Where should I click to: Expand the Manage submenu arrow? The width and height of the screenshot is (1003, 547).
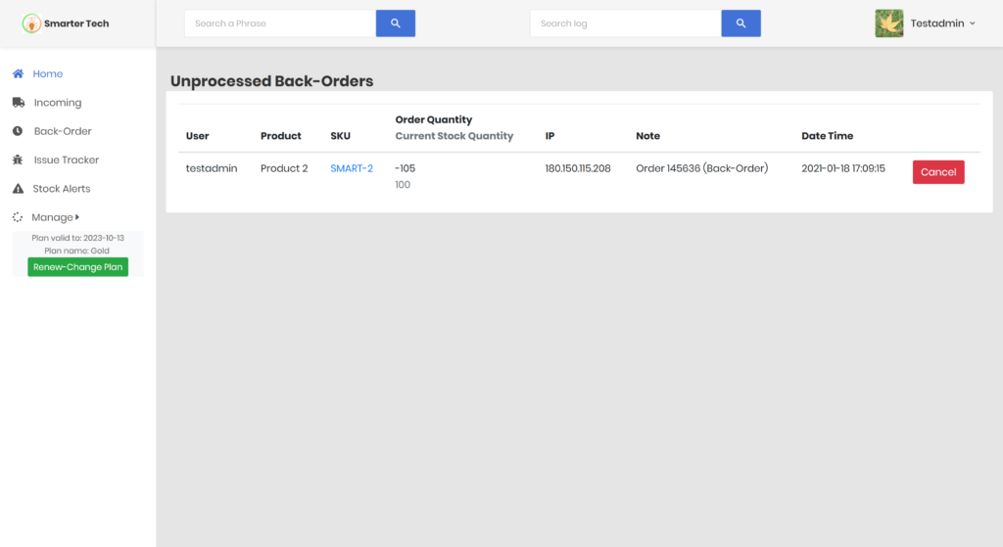tap(77, 217)
